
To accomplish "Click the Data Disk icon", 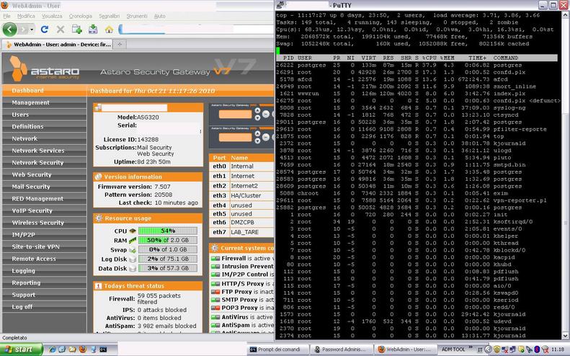I will [133, 268].
